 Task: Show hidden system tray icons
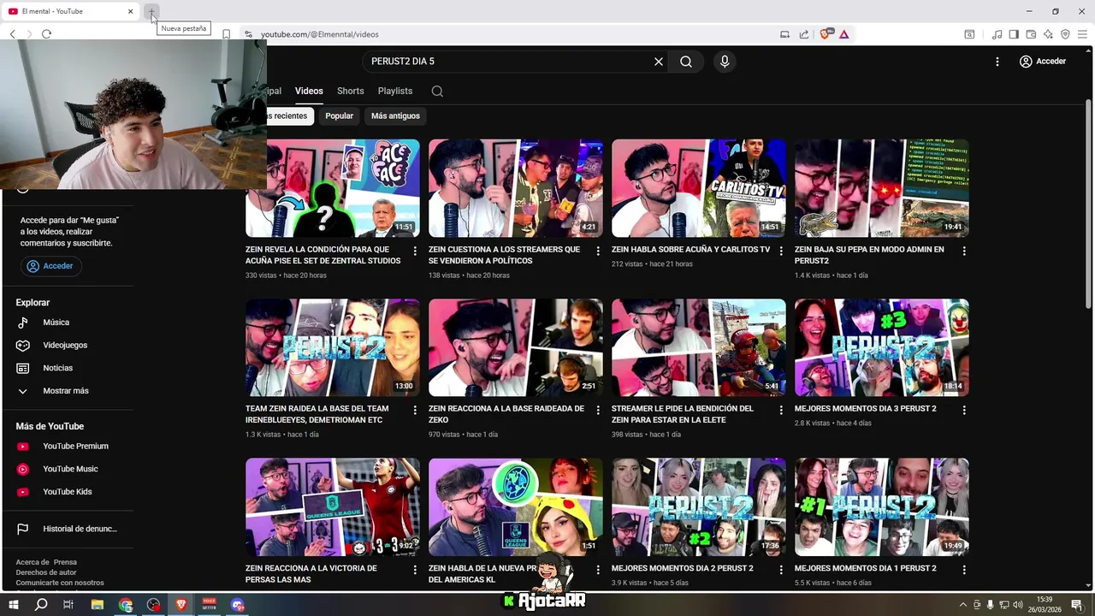coord(963,605)
